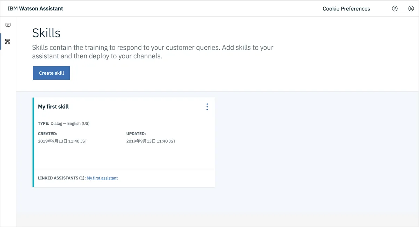The height and width of the screenshot is (227, 419).
Task: Follow the My first assistant link
Action: [102, 178]
